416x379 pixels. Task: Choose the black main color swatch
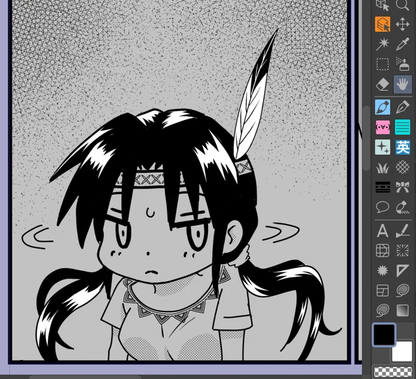click(384, 335)
